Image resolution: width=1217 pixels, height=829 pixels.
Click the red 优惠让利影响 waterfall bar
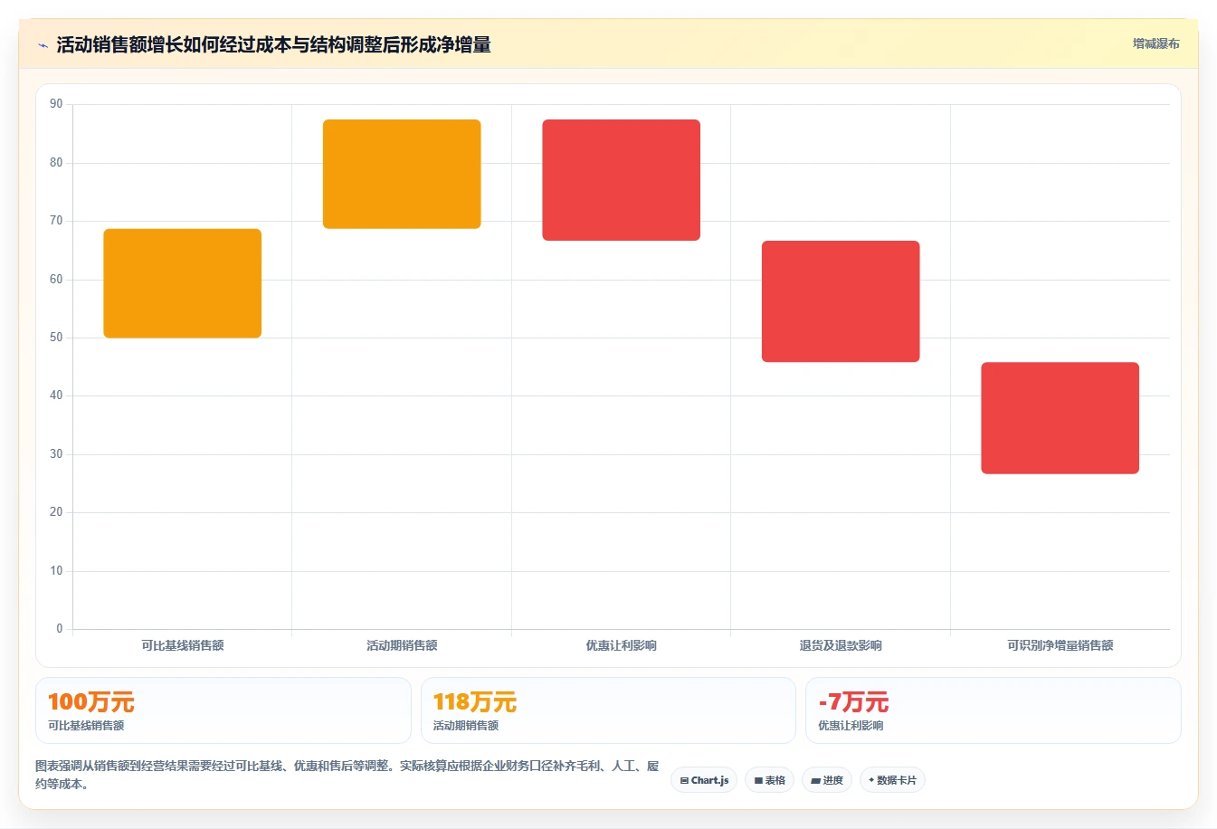click(622, 180)
